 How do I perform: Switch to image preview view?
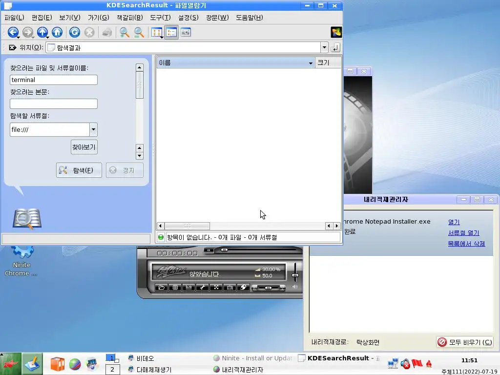click(186, 32)
